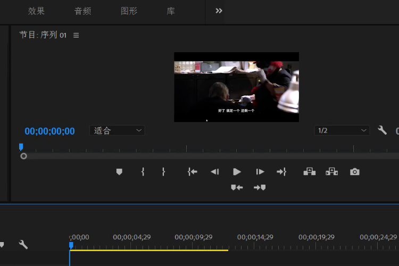The height and width of the screenshot is (266, 399).
Task: Step forward one frame
Action: (260, 172)
